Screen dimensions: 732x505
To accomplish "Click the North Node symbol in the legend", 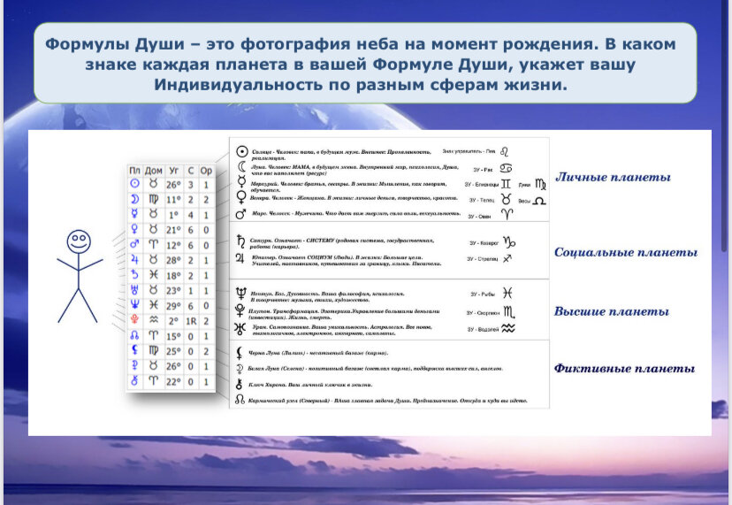I will (240, 400).
